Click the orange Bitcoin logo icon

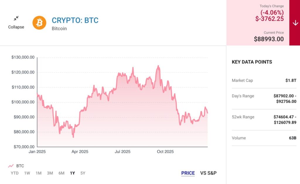[39, 23]
